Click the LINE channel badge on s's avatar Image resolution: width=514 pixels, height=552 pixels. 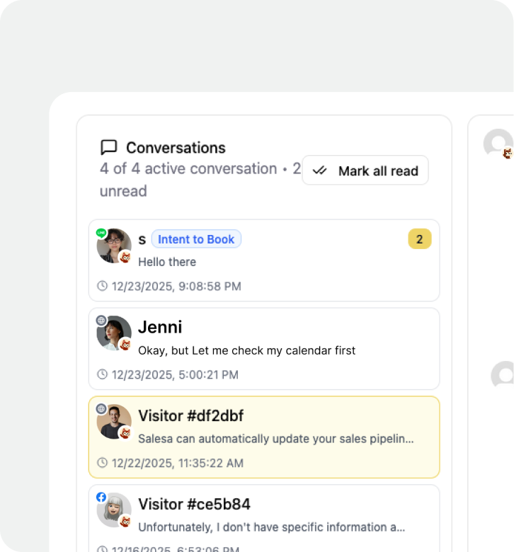click(101, 233)
